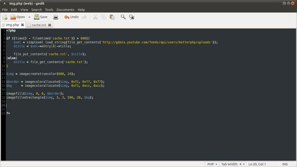The width and height of the screenshot is (297, 167).
Task: Minimize the gedit window
Action: point(284,3)
